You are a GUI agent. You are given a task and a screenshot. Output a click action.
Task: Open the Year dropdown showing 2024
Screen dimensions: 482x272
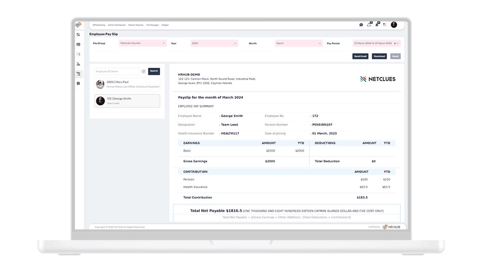pos(214,43)
